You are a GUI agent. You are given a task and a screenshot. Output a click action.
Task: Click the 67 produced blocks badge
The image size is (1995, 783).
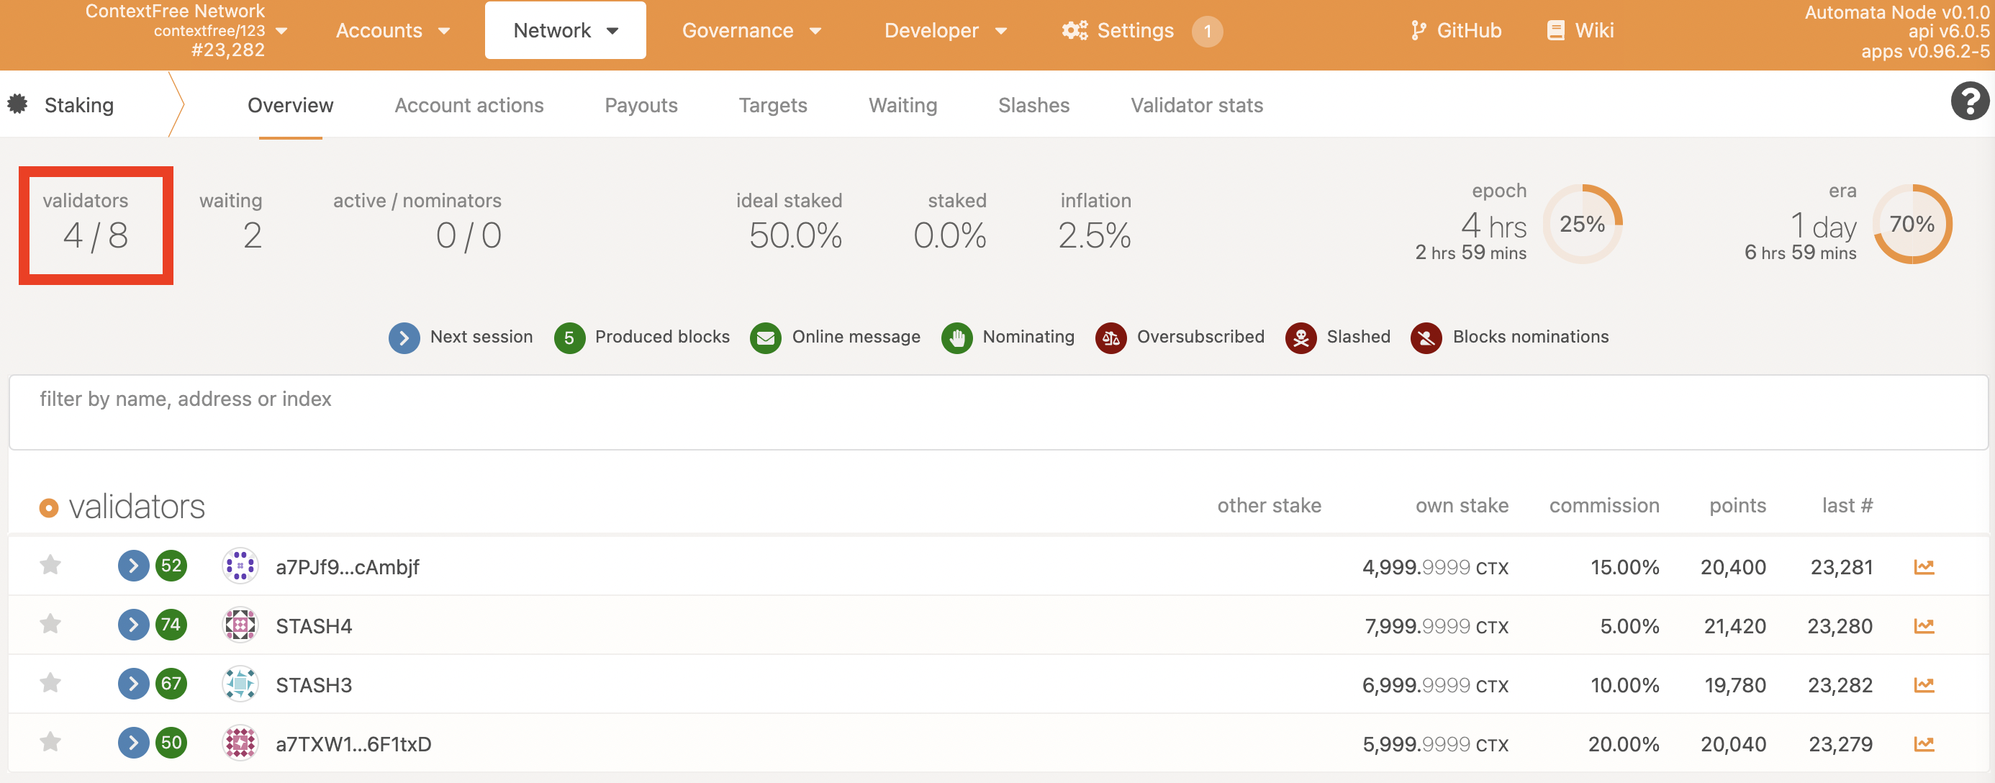171,684
